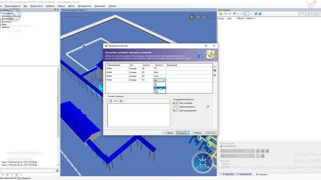The height and width of the screenshot is (180, 321).
Task: Open the first dropdown in the collision profile area
Action: tap(237, 151)
